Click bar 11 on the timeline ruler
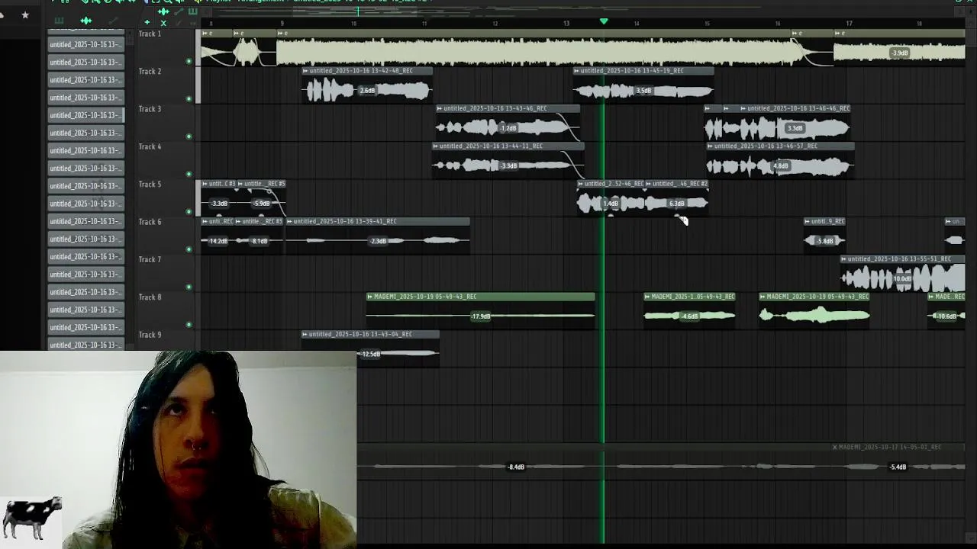 tap(424, 24)
